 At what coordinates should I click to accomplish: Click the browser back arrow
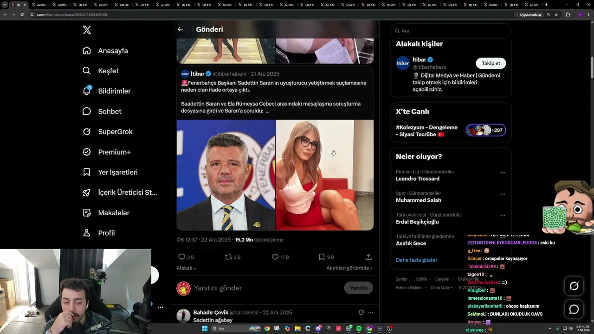(x=5, y=14)
